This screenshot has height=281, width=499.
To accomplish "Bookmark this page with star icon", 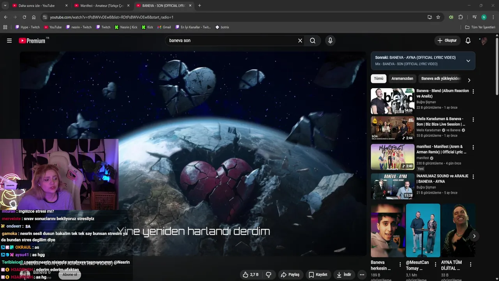I will coord(438,17).
